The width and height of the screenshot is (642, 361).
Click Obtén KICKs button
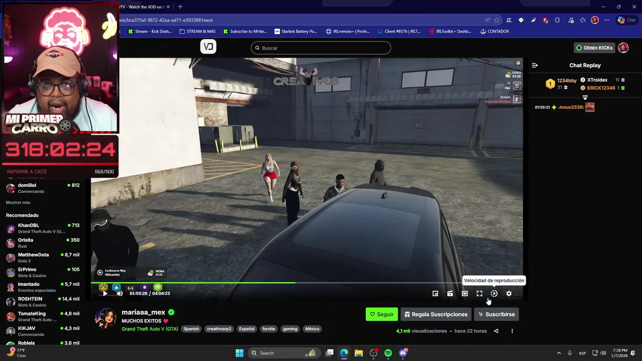coord(594,48)
